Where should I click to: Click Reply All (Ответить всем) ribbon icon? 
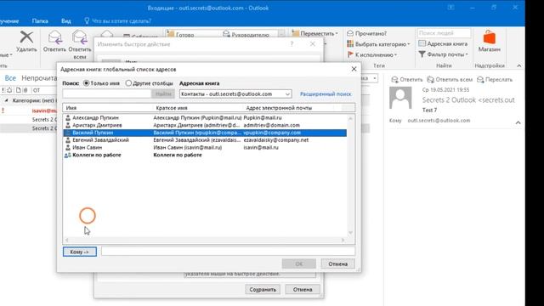tap(80, 44)
